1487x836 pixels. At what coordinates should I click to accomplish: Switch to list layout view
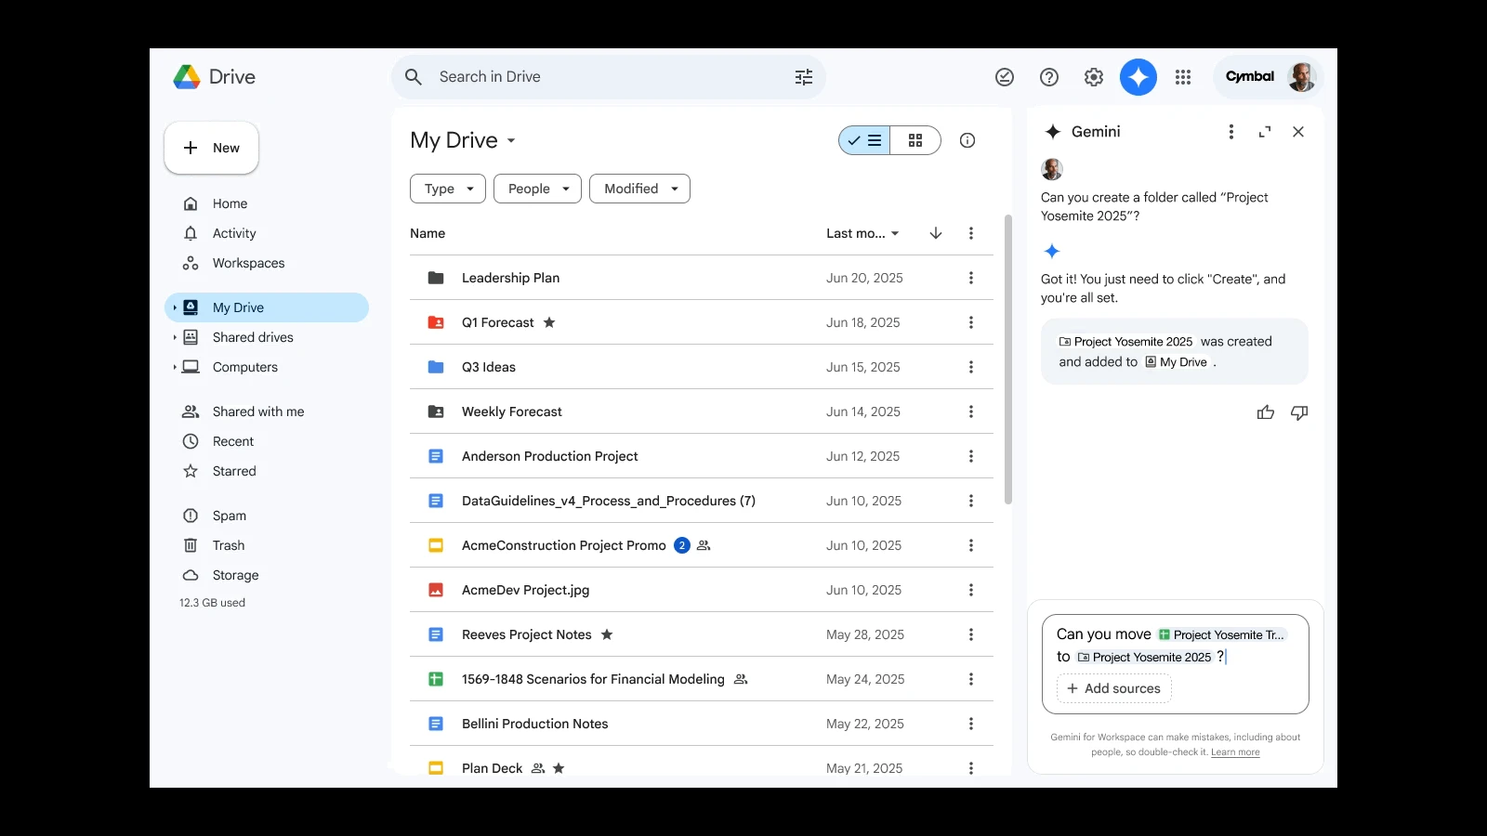coord(864,140)
